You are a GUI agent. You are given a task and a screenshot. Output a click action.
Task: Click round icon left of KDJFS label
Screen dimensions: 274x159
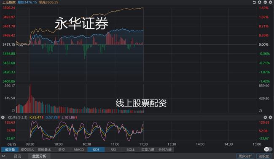pos(3,117)
